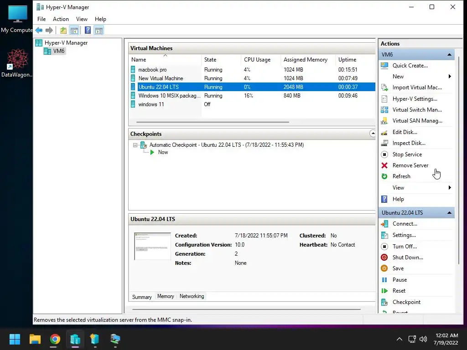Click the Forward arrow toolbar icon
The height and width of the screenshot is (350, 467).
click(49, 30)
